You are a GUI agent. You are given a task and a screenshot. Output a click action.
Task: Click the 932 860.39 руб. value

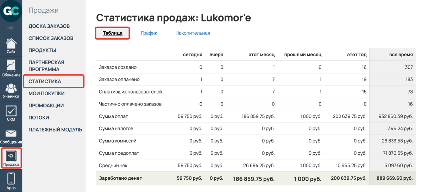coord(395,116)
